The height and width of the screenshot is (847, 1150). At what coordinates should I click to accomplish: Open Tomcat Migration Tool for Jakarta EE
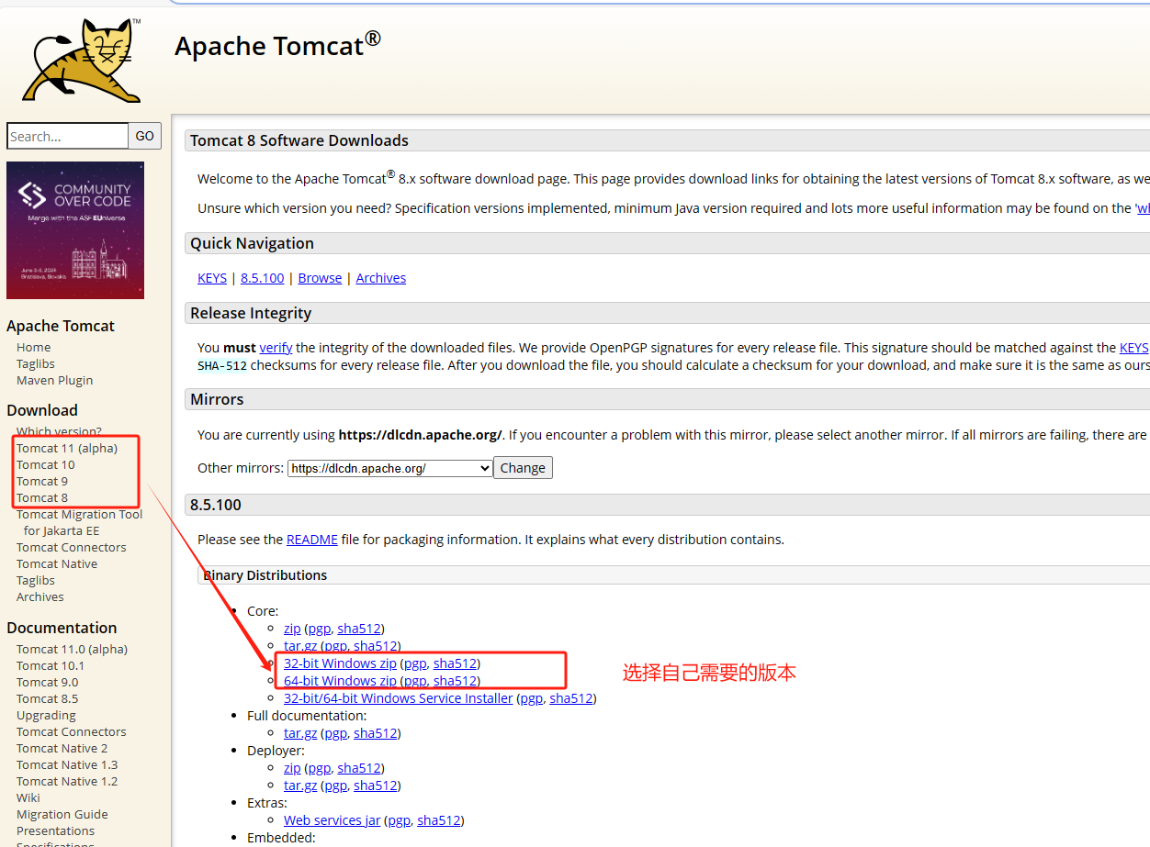pos(80,523)
